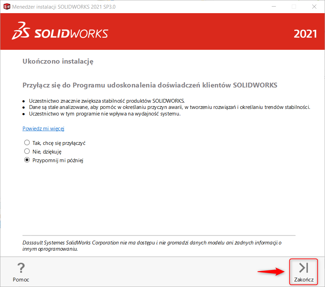Open the "Powiedz mi więcej" link
Screen dimensions: 325x287
click(x=44, y=129)
